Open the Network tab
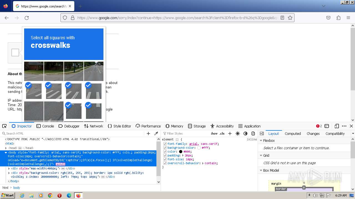 (93, 126)
